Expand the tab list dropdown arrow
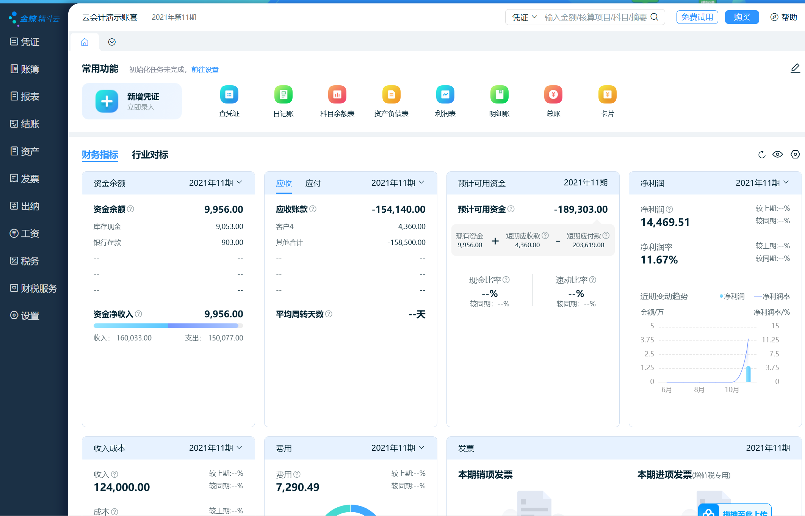The width and height of the screenshot is (805, 516). [112, 42]
